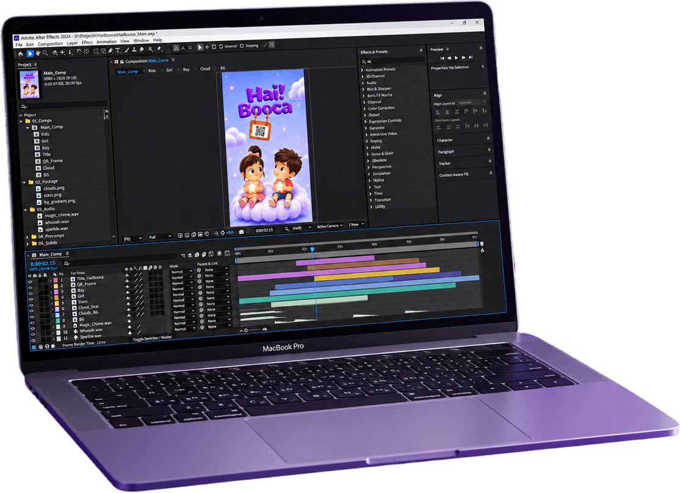
Task: Click viewer magnifier icon beside (Half)
Action: (287, 229)
